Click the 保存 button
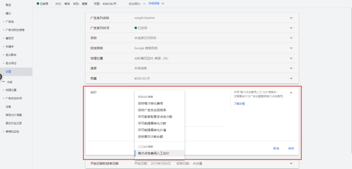The width and height of the screenshot is (352, 169). [x=291, y=149]
